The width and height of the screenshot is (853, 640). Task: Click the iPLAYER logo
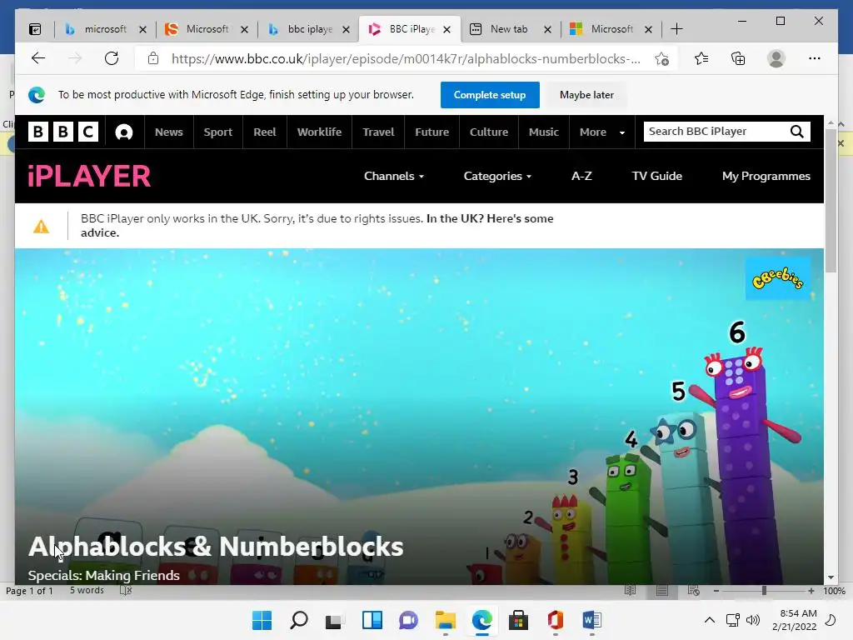pyautogui.click(x=89, y=176)
